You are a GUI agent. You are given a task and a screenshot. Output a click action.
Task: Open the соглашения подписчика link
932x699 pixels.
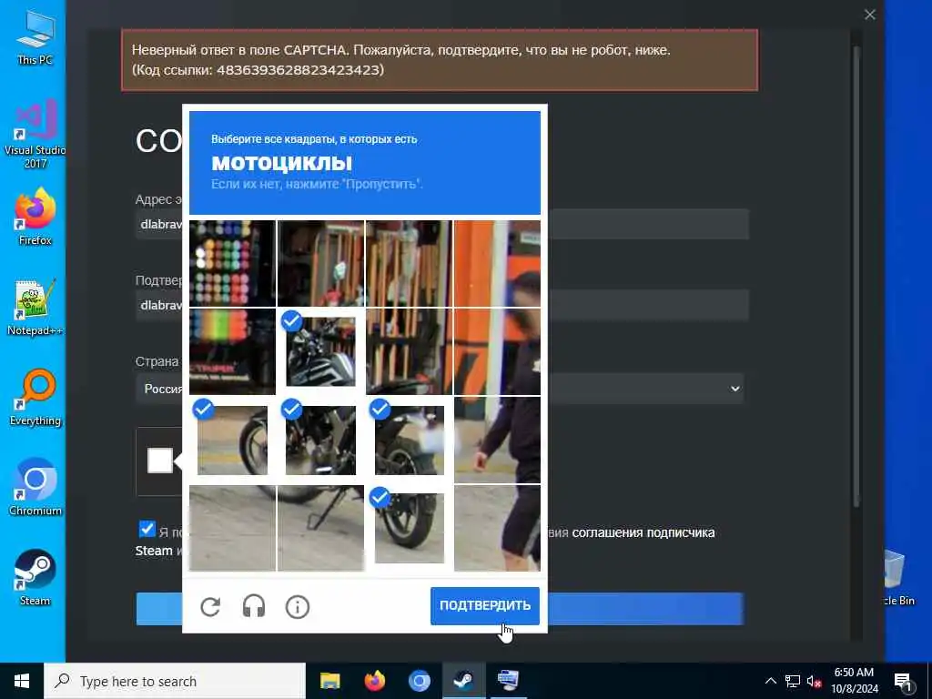(x=643, y=532)
